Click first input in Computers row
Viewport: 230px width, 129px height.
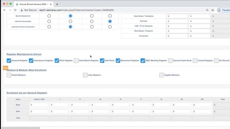click(177, 36)
